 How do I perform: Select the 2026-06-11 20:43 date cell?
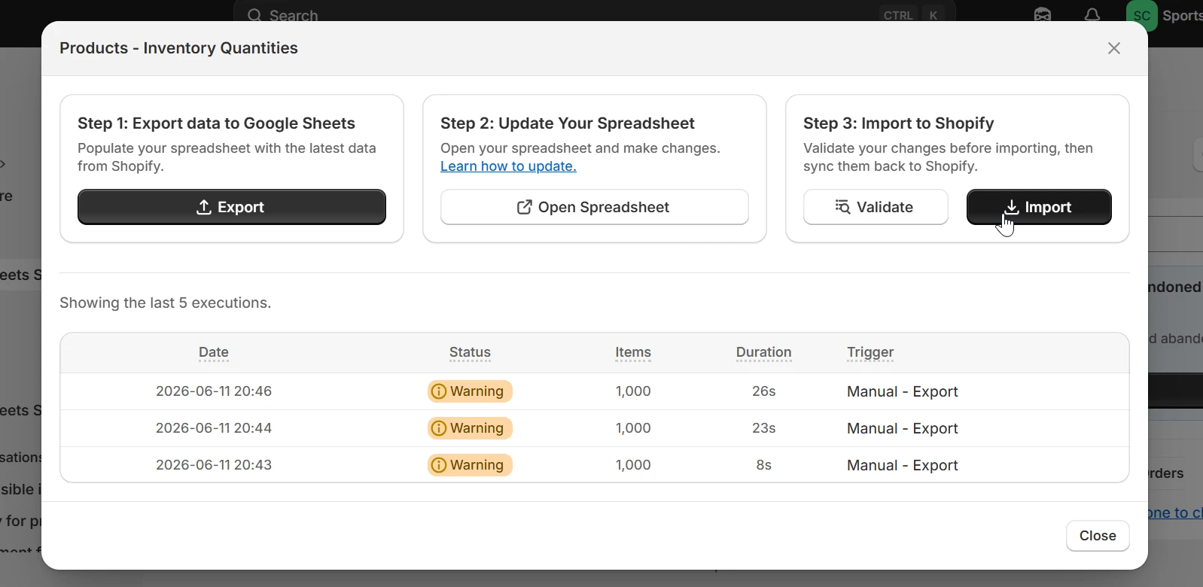tap(214, 466)
